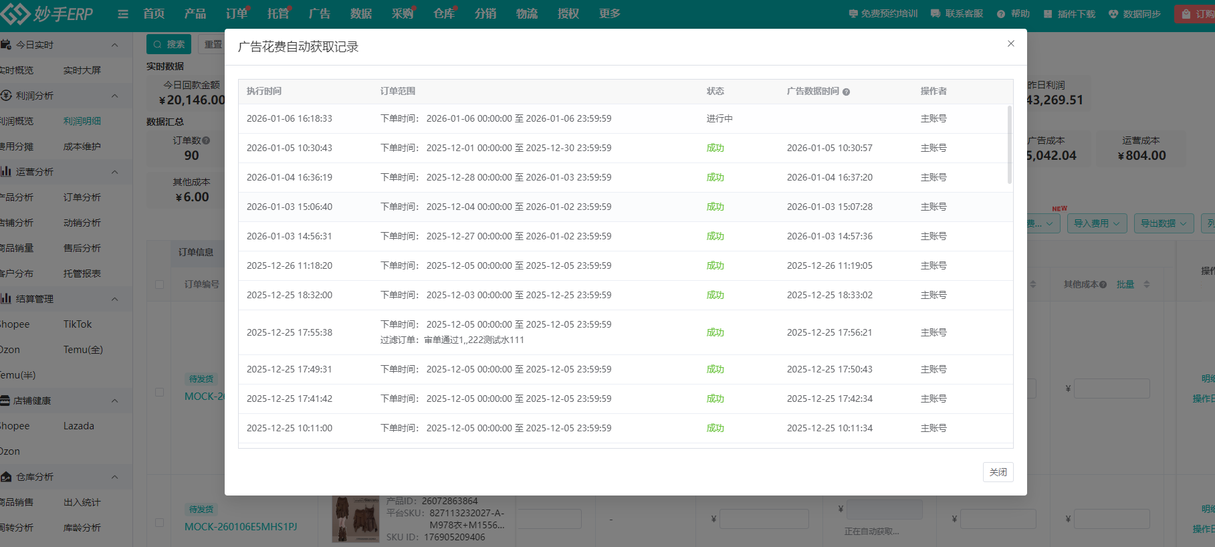The width and height of the screenshot is (1215, 547).
Task: Click the 搜索 search button
Action: pos(169,44)
